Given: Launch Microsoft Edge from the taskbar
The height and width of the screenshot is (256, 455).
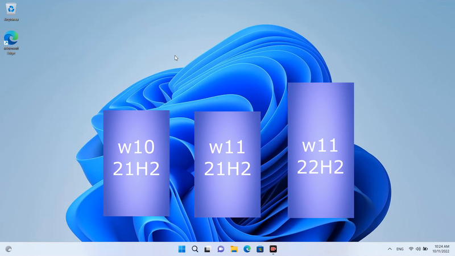Looking at the screenshot, I should pos(247,249).
